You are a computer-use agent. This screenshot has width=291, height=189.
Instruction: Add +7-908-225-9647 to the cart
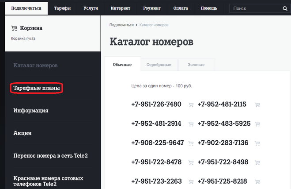coord(191,143)
